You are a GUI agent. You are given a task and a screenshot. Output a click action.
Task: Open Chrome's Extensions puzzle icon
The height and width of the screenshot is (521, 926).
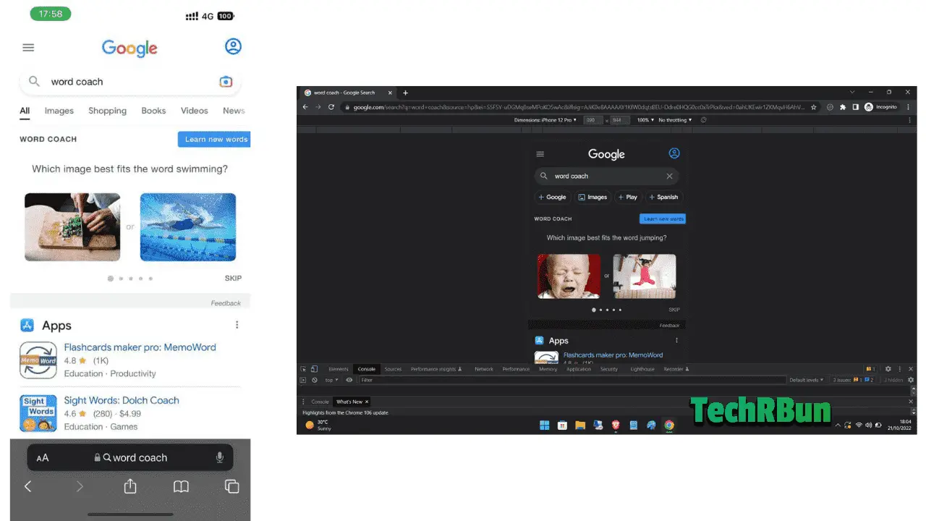[x=843, y=107]
